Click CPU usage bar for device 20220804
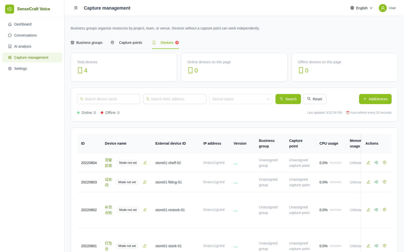The image size is (404, 252). click(336, 163)
